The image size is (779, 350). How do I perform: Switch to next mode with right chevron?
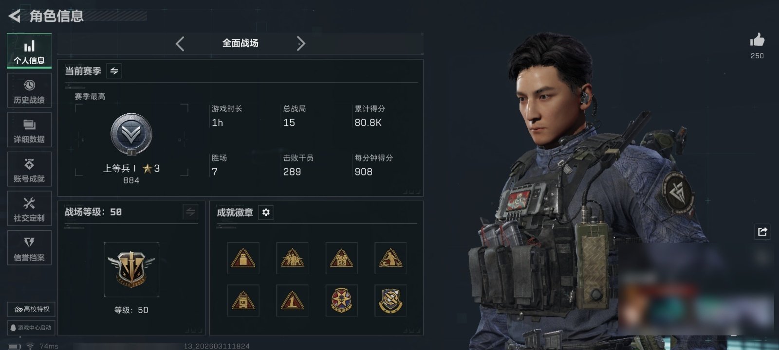point(301,44)
